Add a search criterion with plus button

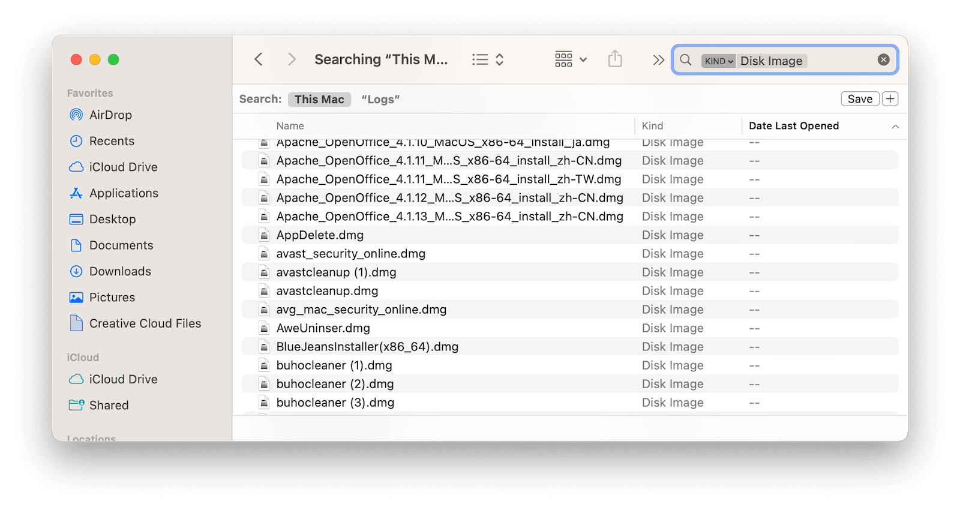(890, 99)
